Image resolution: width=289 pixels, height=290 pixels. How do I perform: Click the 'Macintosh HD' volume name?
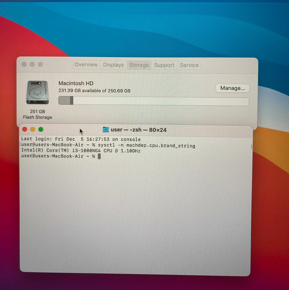point(76,83)
